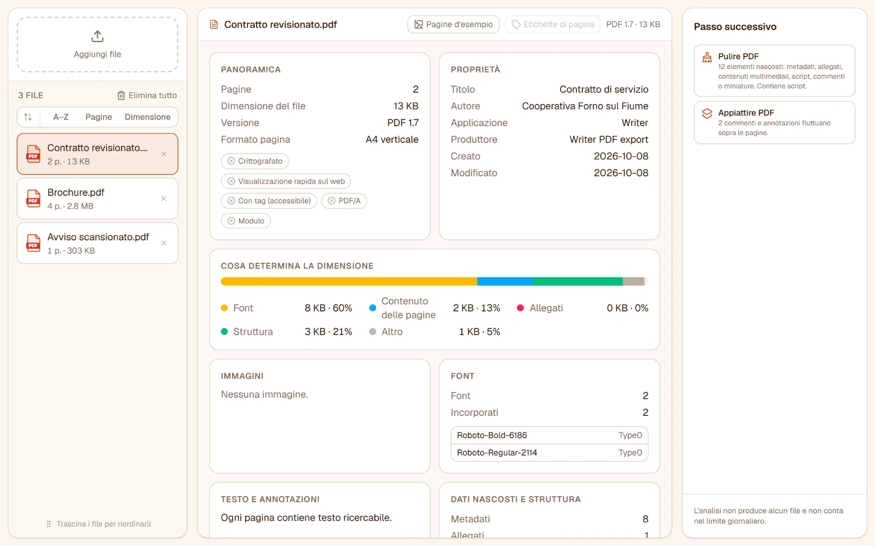Click the x-circle icon in PDF/A chip
This screenshot has width=875, height=546.
tap(332, 201)
